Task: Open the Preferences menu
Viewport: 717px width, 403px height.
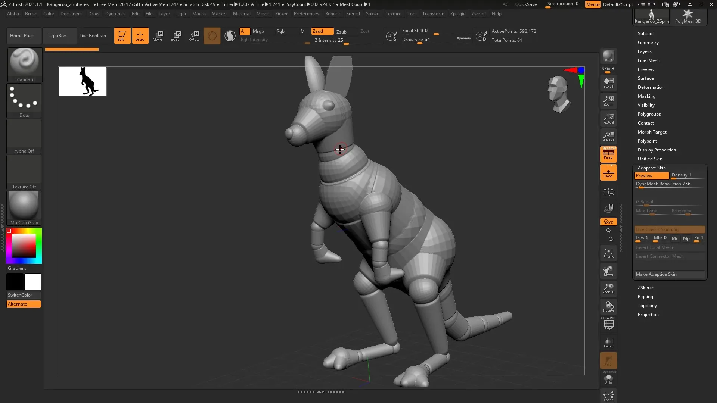Action: click(306, 14)
